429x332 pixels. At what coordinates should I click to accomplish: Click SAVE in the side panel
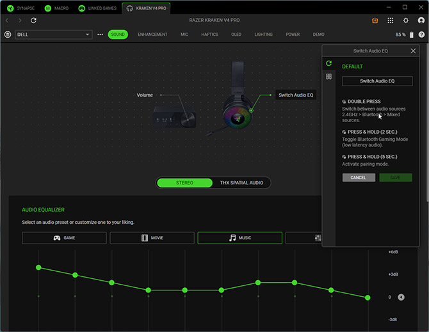pos(396,178)
